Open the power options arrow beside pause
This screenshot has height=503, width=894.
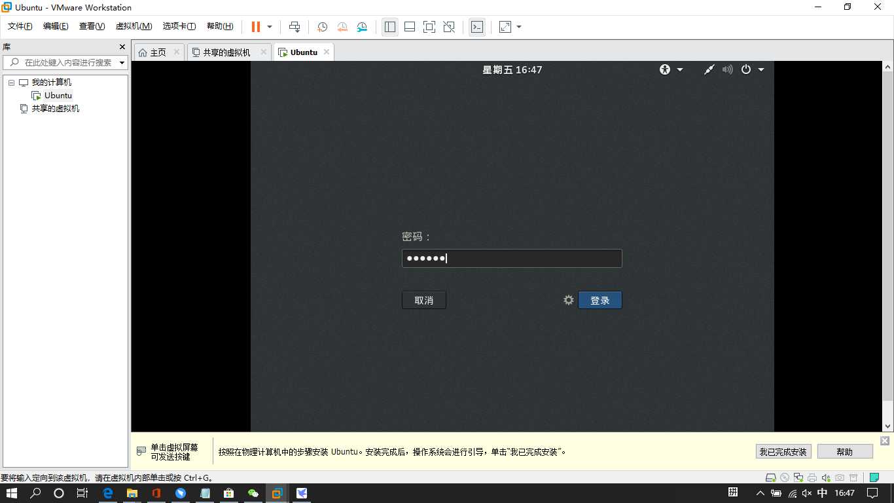tap(270, 27)
